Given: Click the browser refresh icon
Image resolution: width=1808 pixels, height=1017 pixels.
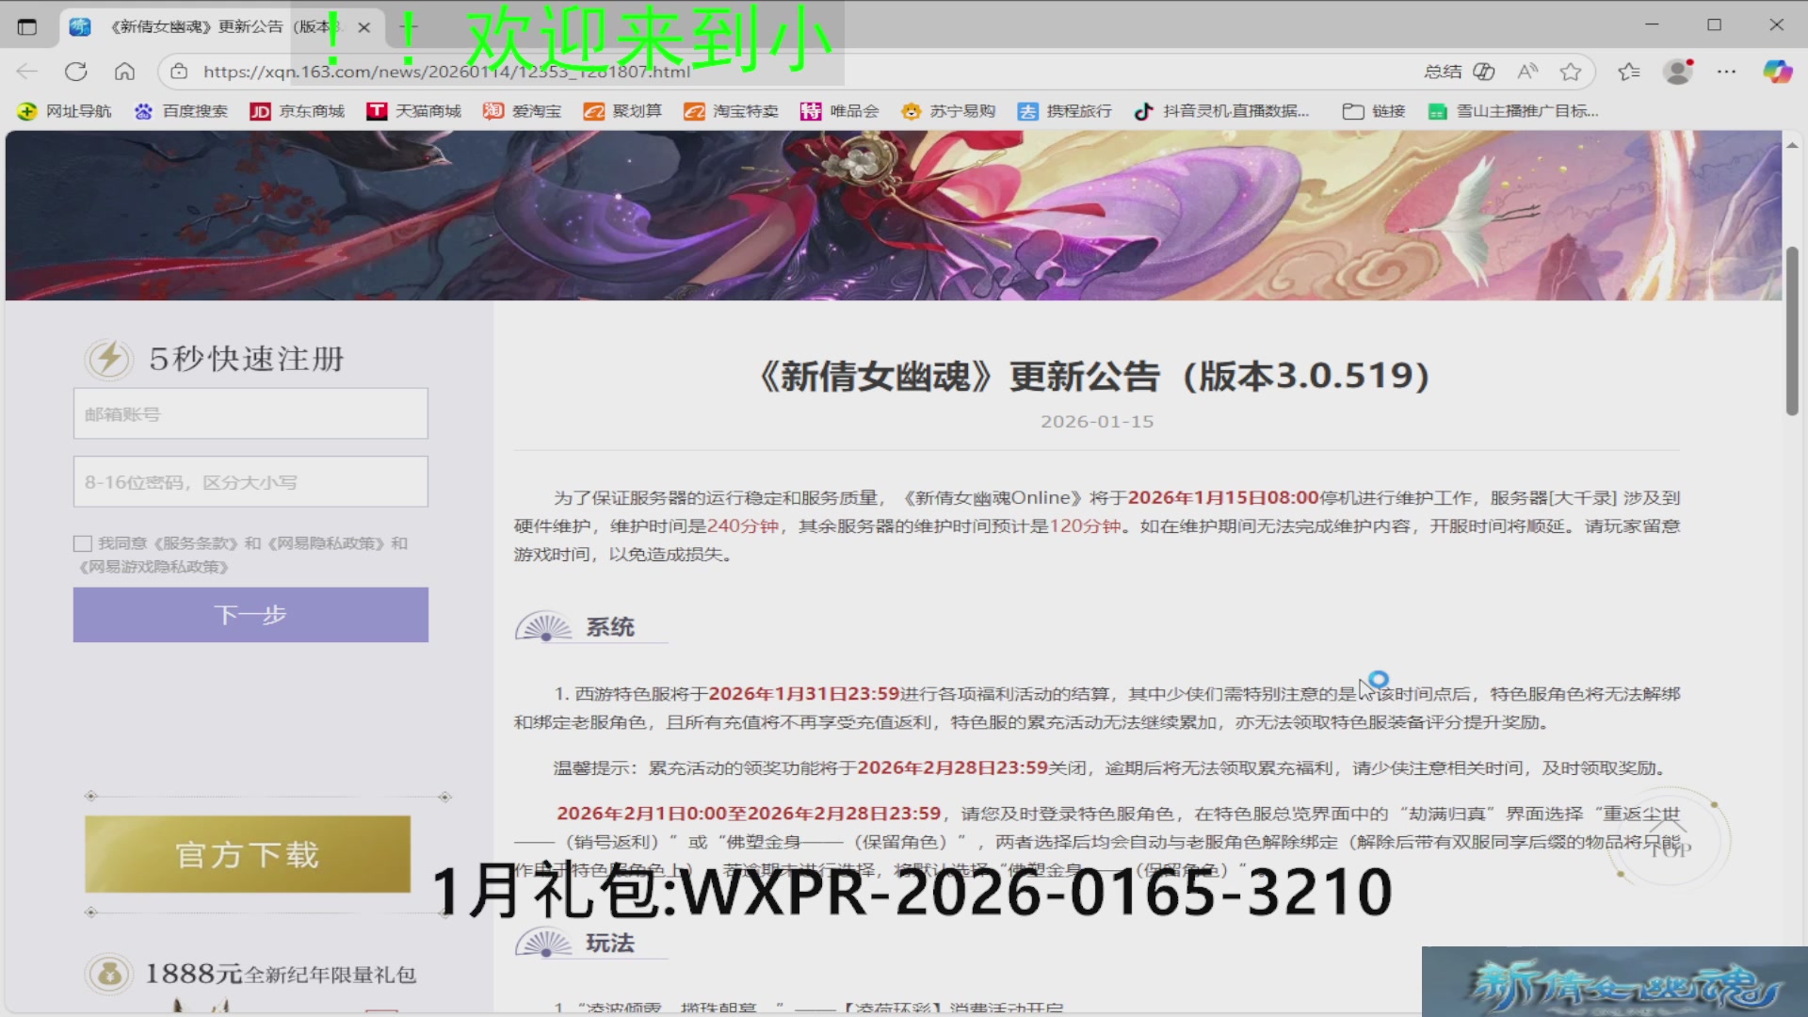Looking at the screenshot, I should pyautogui.click(x=76, y=72).
